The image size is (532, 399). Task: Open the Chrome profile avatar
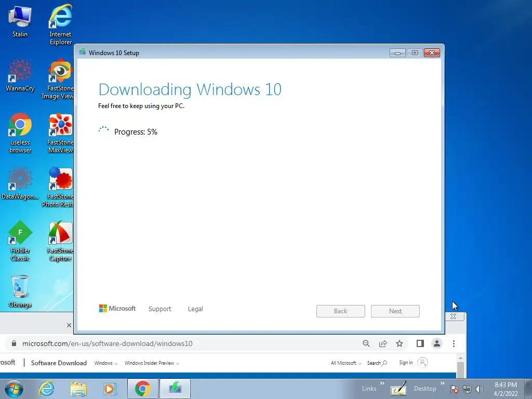tap(437, 343)
